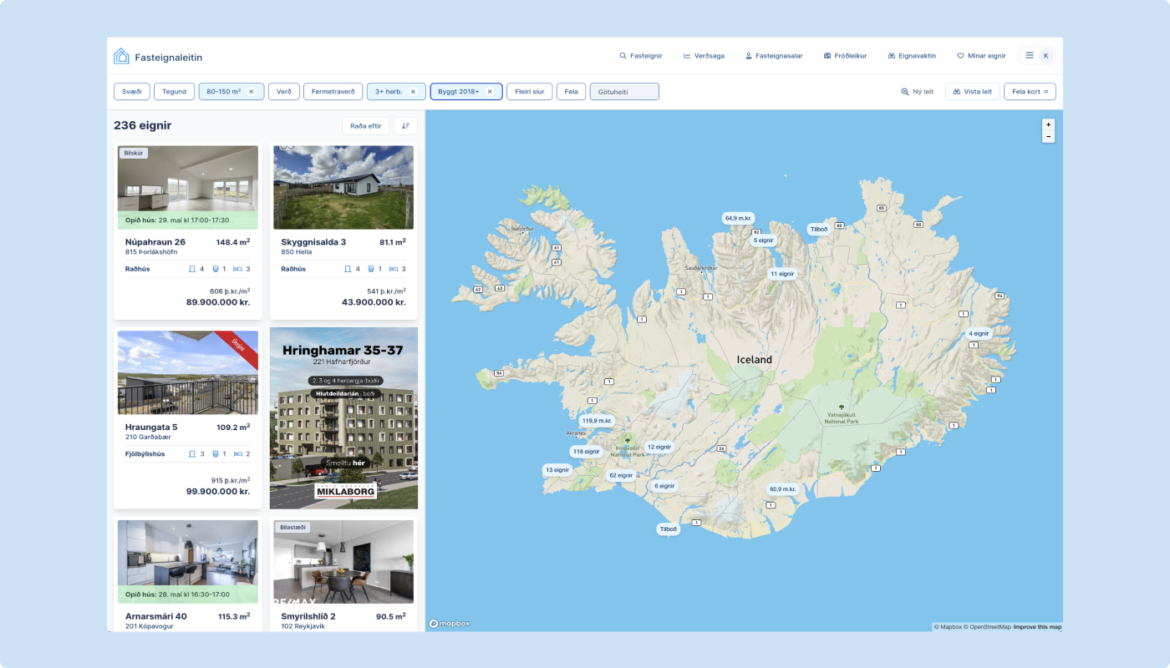Open the Hringhamar 35-37 advertisement

click(343, 418)
